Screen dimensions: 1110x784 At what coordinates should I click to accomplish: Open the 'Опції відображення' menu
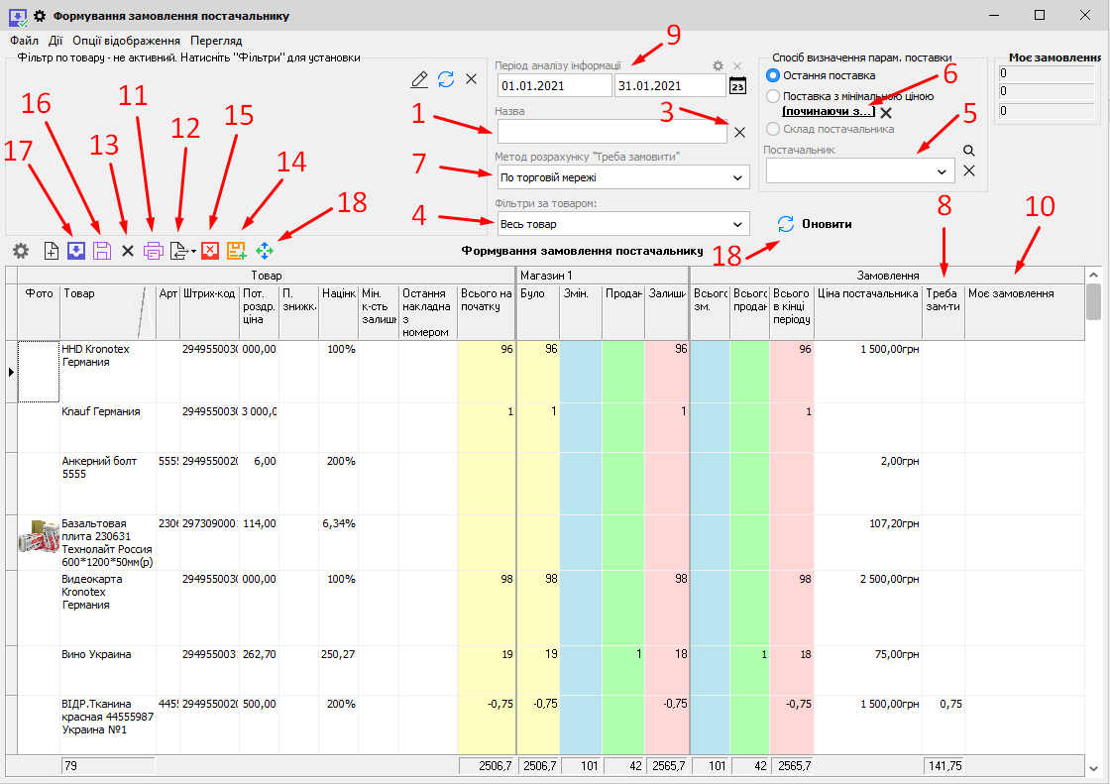click(126, 41)
